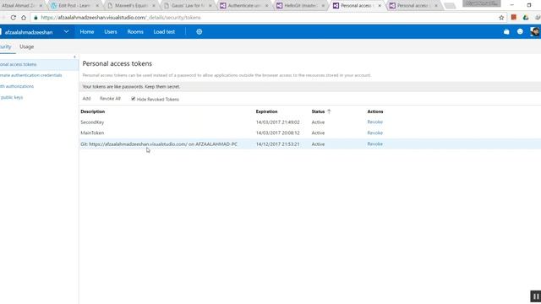The width and height of the screenshot is (541, 304).
Task: Sort by the Status column arrow
Action: [329, 111]
